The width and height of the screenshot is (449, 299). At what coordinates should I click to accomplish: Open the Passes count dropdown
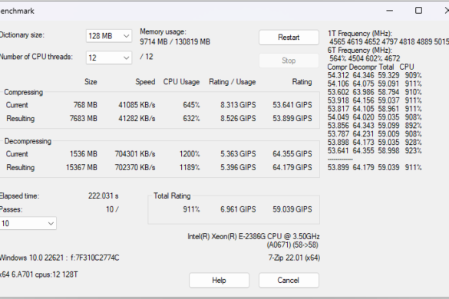tap(51, 223)
